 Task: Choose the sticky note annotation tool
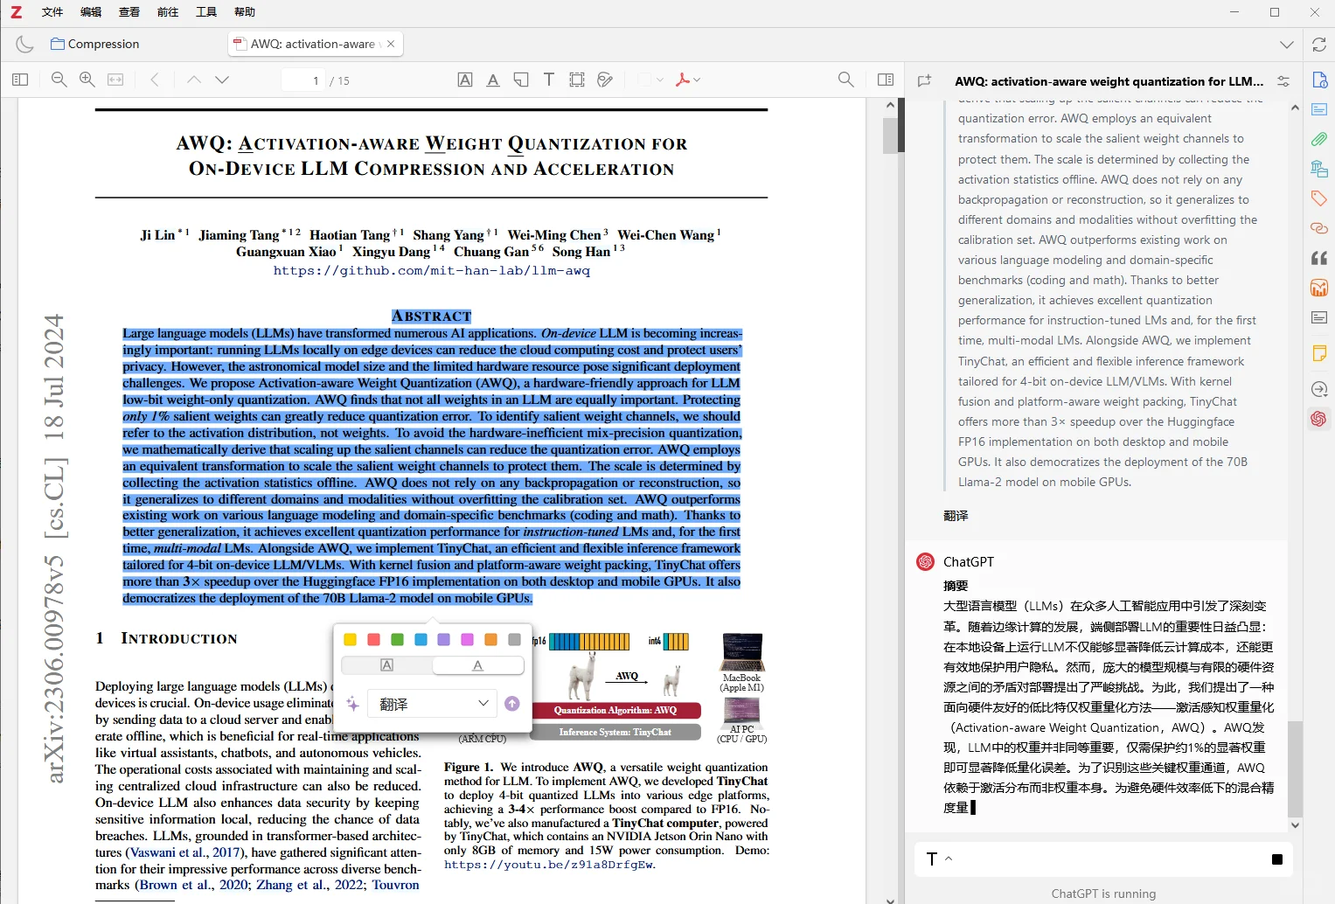520,79
